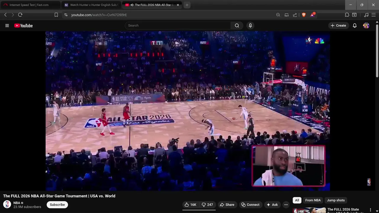Open more actions for this video
The height and width of the screenshot is (213, 379).
(x=286, y=205)
